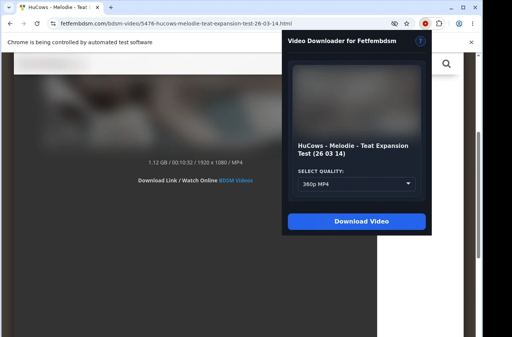This screenshot has width=512, height=337.
Task: Click the popup video title HuCows - Melodie
Action: 353,150
